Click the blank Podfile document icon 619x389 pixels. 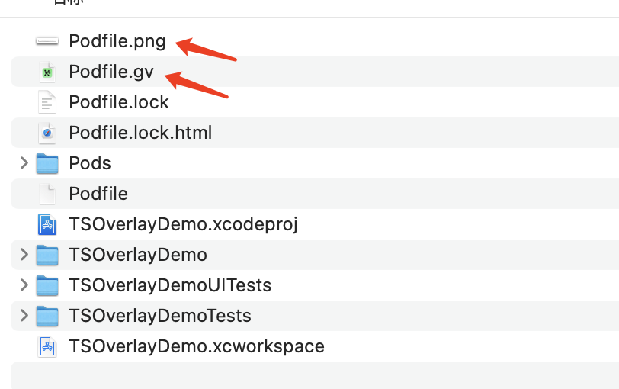point(47,194)
